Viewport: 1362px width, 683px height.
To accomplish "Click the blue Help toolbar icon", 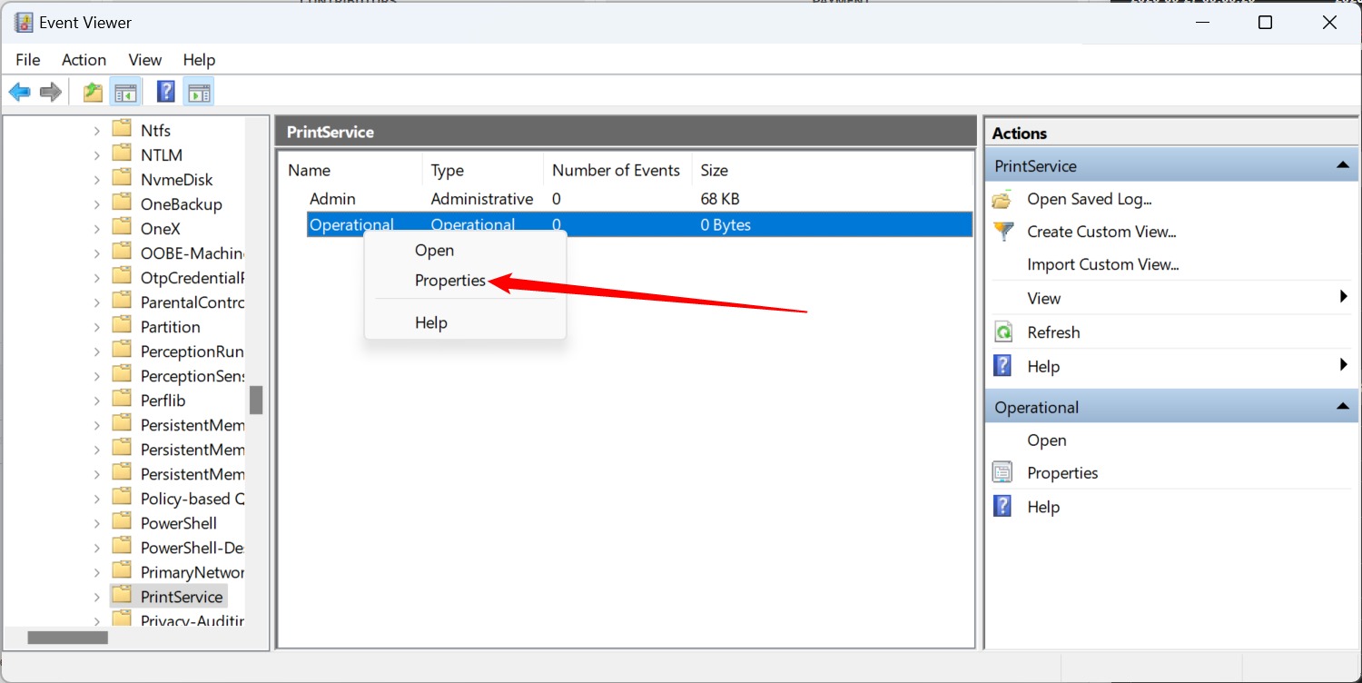I will (x=166, y=92).
